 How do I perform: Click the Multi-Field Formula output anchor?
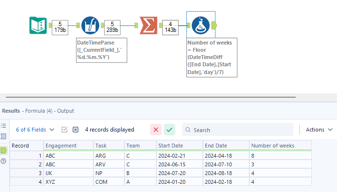pos(103,25)
